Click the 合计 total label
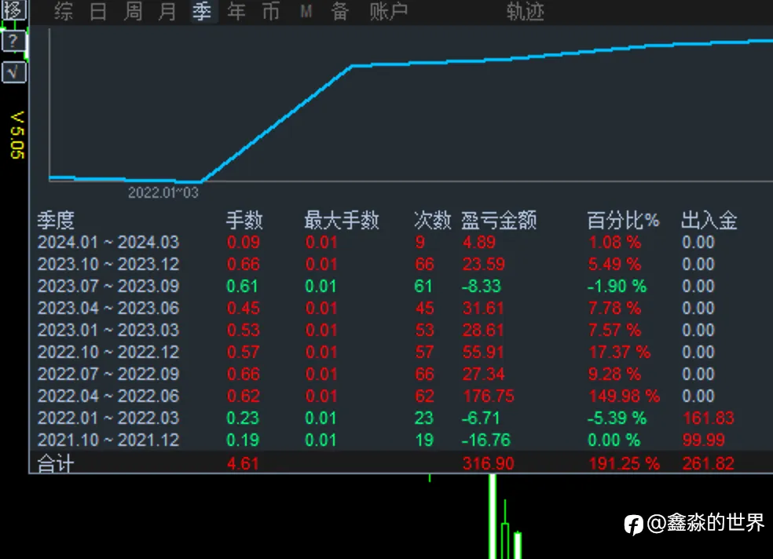This screenshot has height=559, width=773. [57, 463]
